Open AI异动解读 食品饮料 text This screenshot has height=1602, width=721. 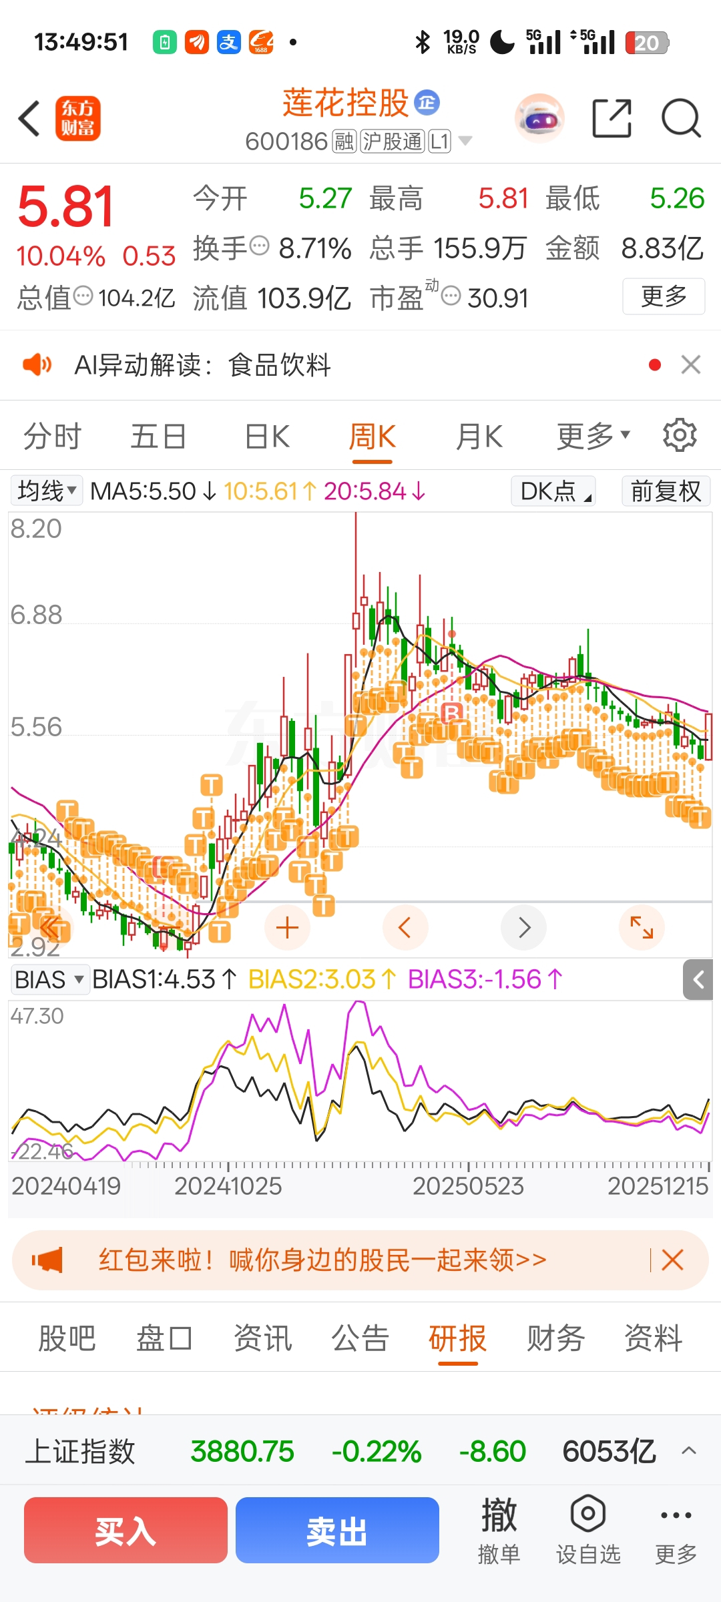[x=203, y=365]
